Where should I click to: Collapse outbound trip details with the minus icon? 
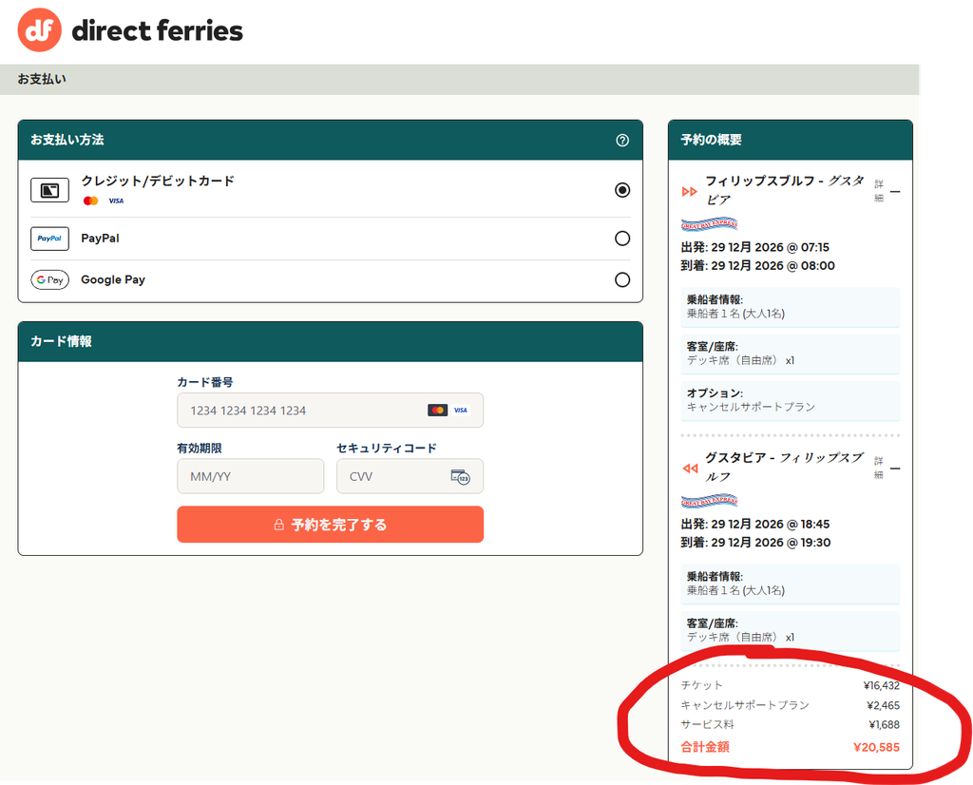tap(895, 192)
